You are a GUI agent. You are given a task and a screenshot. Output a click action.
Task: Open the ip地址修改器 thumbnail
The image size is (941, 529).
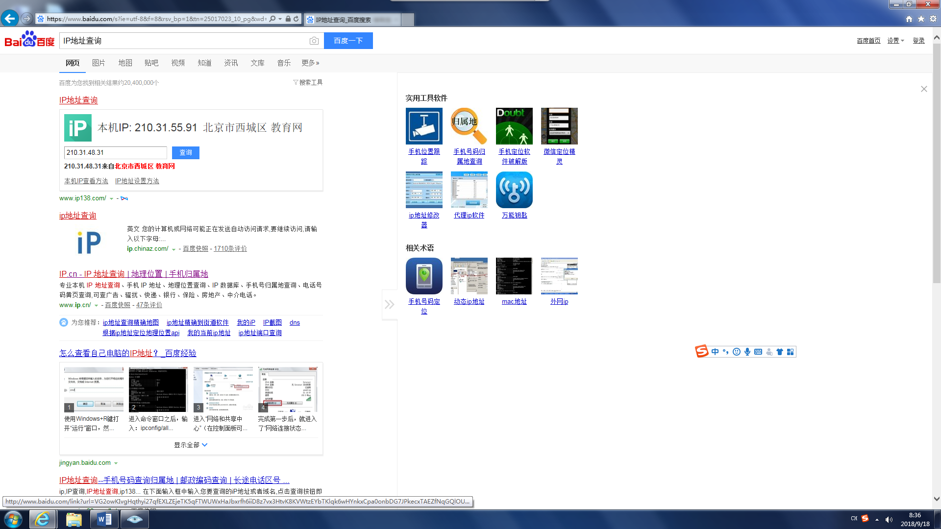pos(424,190)
